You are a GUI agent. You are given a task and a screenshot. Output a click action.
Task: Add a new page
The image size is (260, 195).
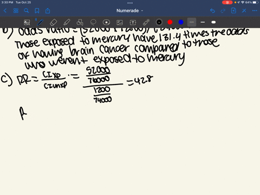233,11
